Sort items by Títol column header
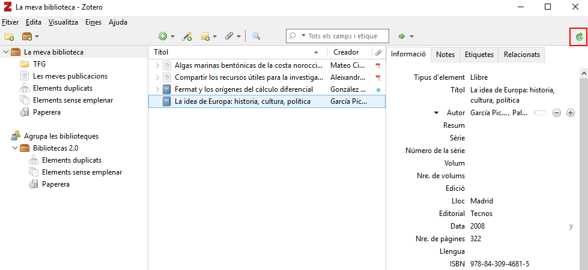This screenshot has width=588, height=270. [238, 52]
